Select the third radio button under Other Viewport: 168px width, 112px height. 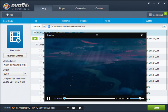[40, 63]
